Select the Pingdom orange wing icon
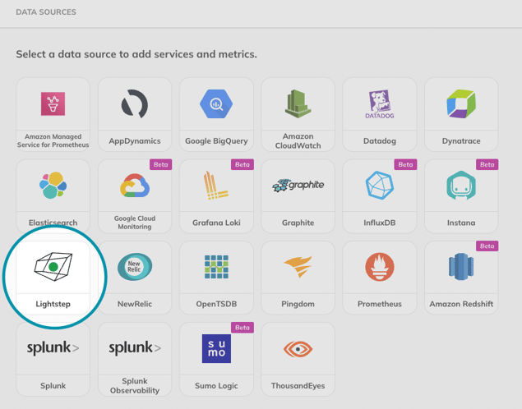This screenshot has width=522, height=409. pyautogui.click(x=298, y=267)
